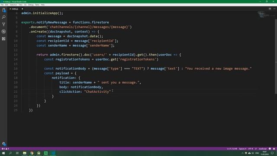
Task: Open Chrome from the taskbar
Action: 32,153
